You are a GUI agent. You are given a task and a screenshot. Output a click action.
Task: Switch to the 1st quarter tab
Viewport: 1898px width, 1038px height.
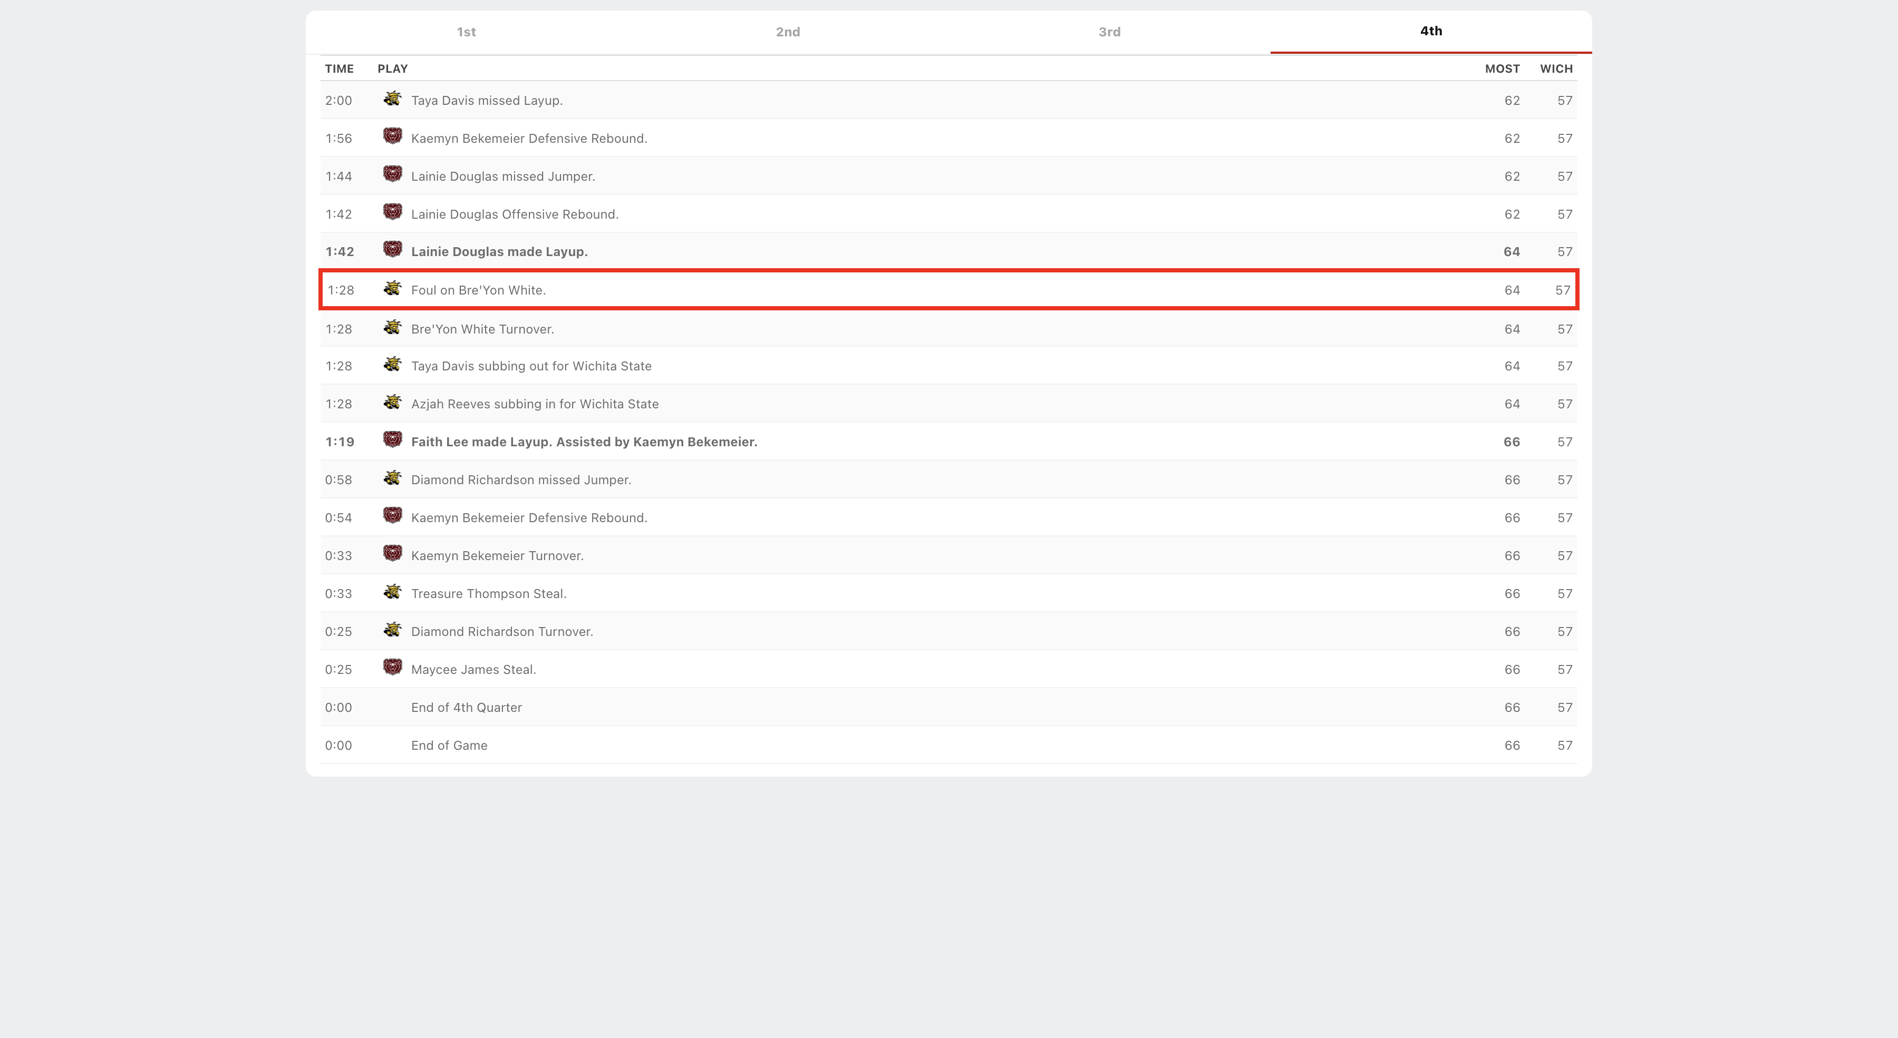point(466,32)
